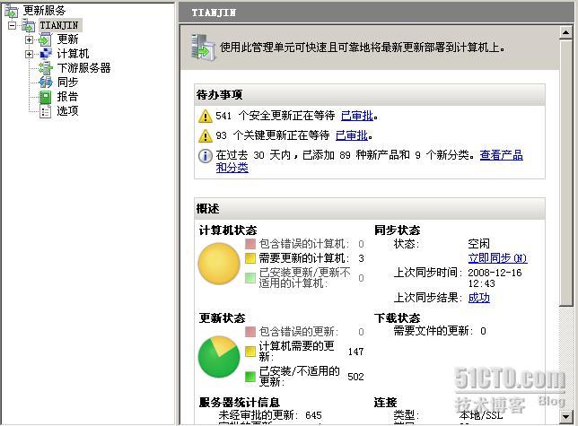Click warning icon next to 93 critical updates
578x426 pixels.
point(205,135)
